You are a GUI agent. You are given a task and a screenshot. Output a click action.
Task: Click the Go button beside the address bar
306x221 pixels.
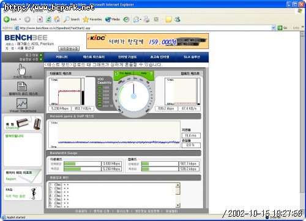[283, 28]
